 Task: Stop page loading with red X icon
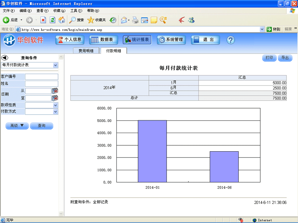pos(43,20)
